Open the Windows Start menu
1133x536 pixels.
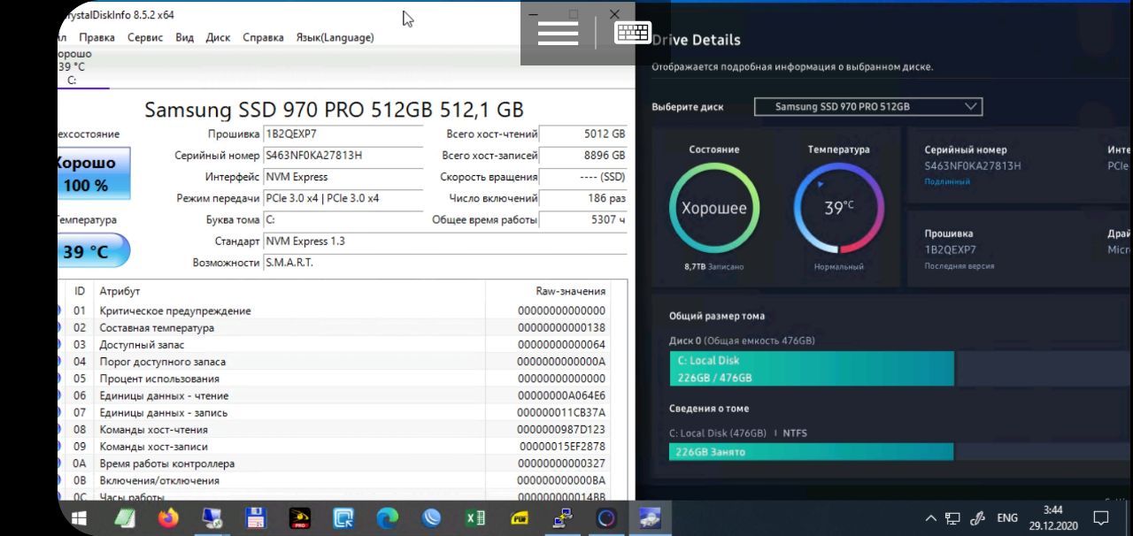click(79, 518)
